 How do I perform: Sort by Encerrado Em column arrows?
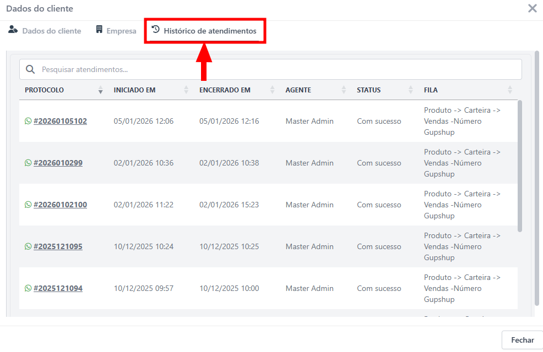tap(272, 90)
